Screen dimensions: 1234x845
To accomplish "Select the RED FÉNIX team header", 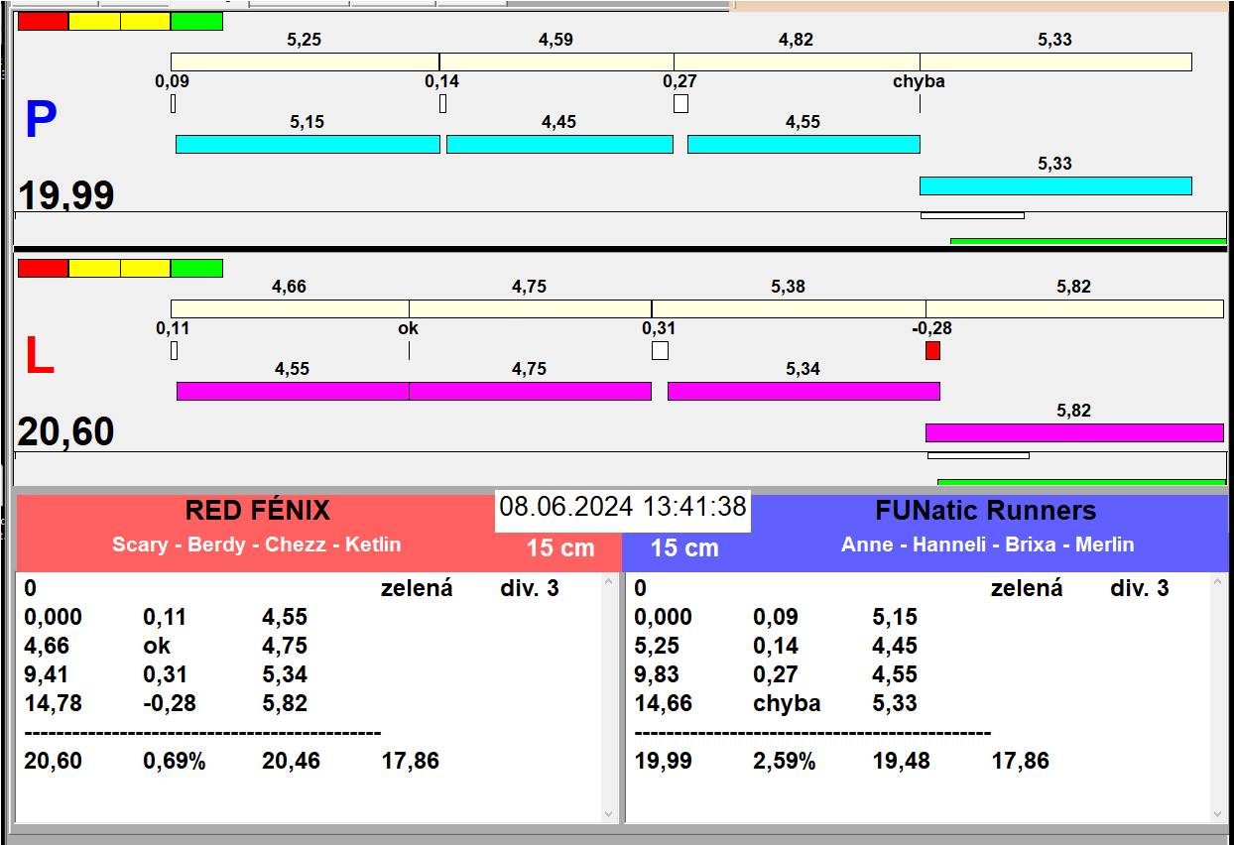I will pyautogui.click(x=257, y=512).
